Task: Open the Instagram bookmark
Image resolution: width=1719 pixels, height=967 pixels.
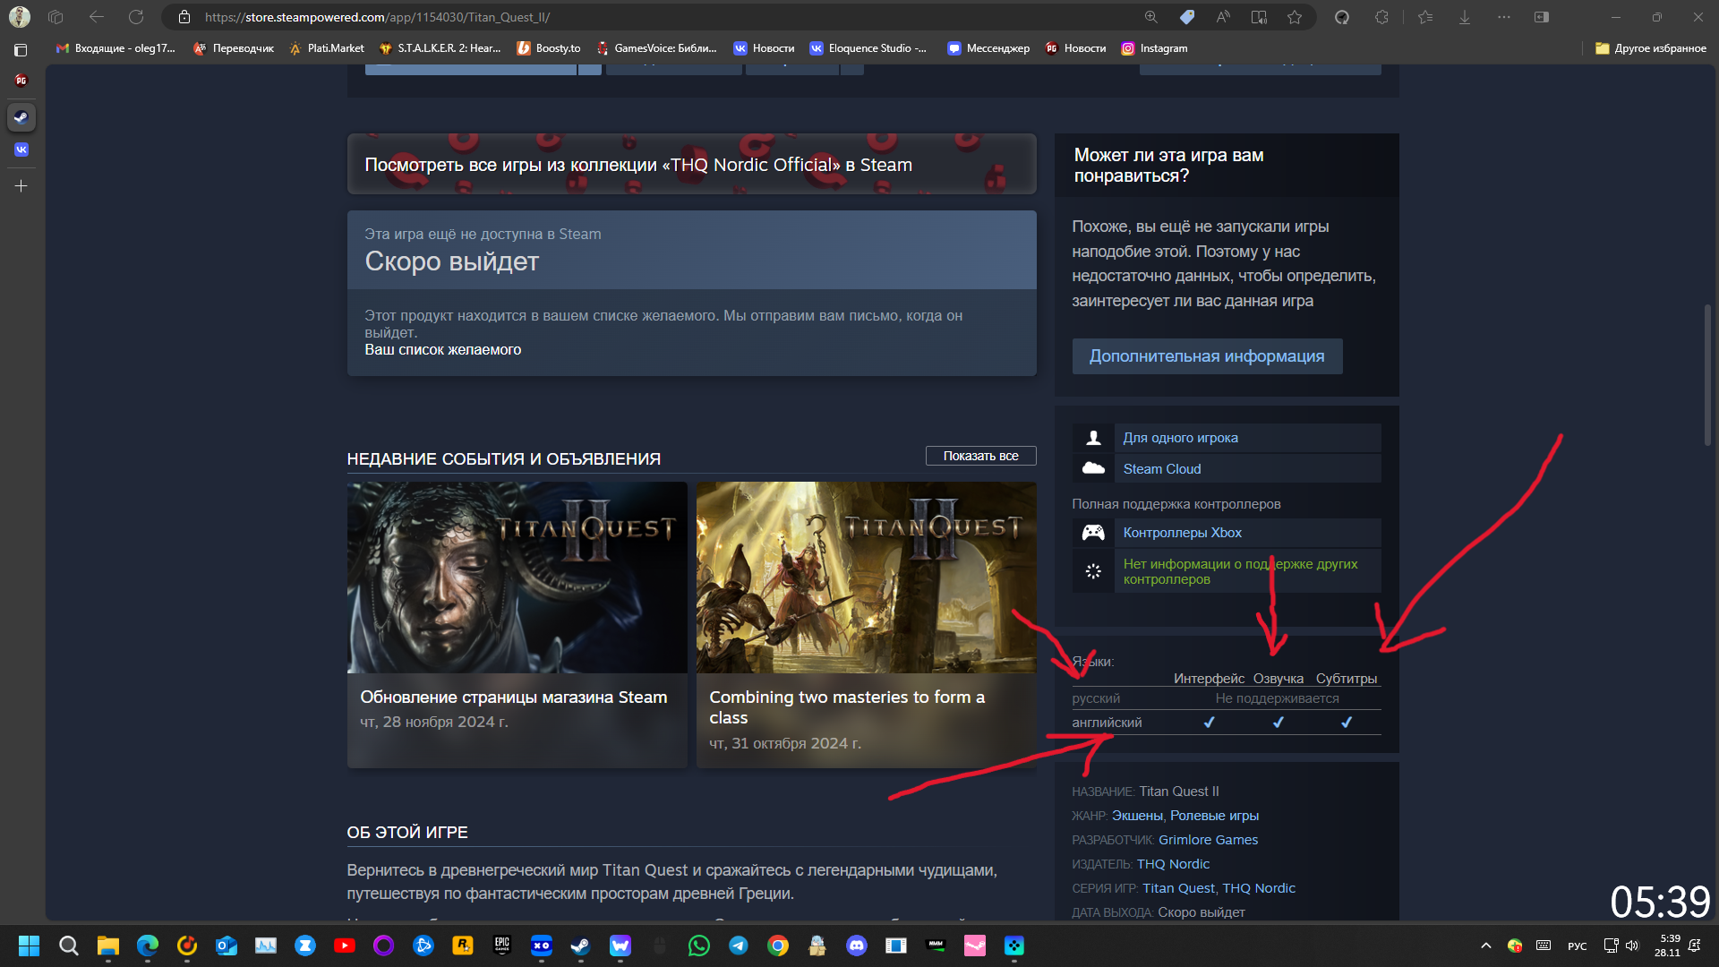Action: click(x=1155, y=48)
